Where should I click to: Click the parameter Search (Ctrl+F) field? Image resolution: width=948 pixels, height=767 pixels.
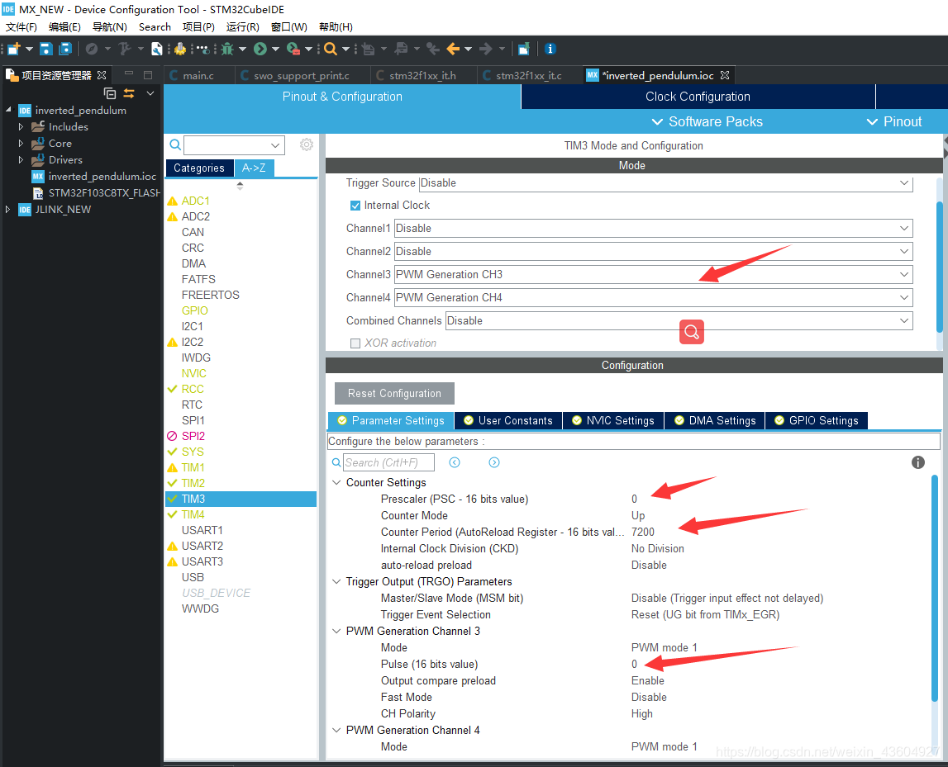(388, 462)
